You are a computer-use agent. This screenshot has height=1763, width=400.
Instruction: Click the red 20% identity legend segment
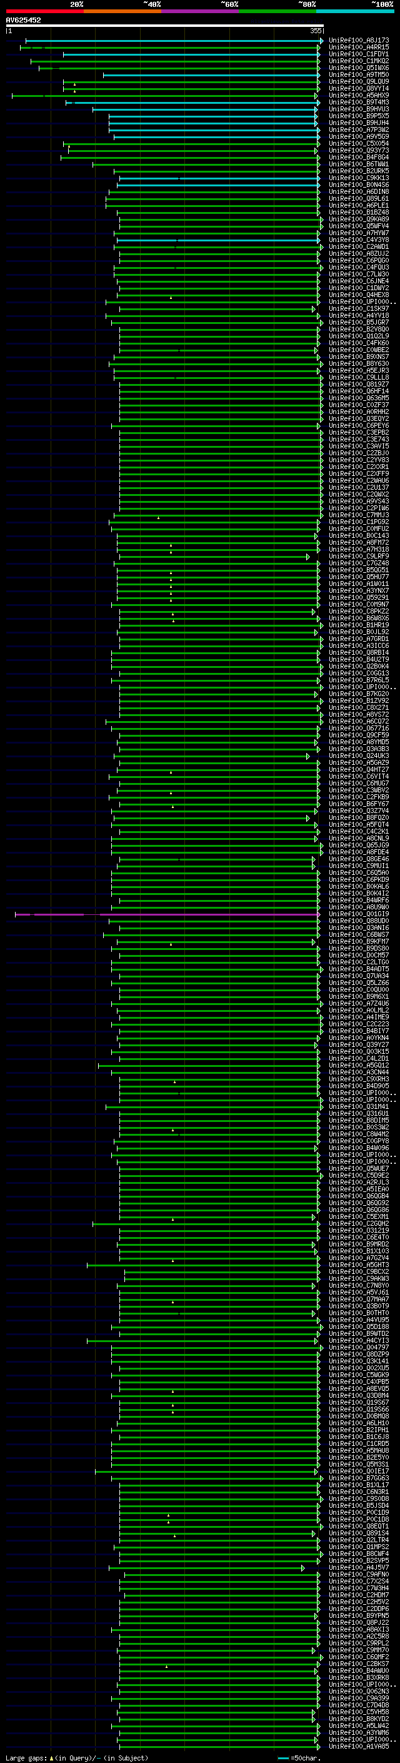pos(44,11)
